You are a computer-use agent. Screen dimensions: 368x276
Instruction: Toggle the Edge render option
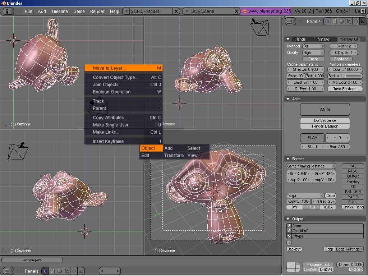coord(329,249)
